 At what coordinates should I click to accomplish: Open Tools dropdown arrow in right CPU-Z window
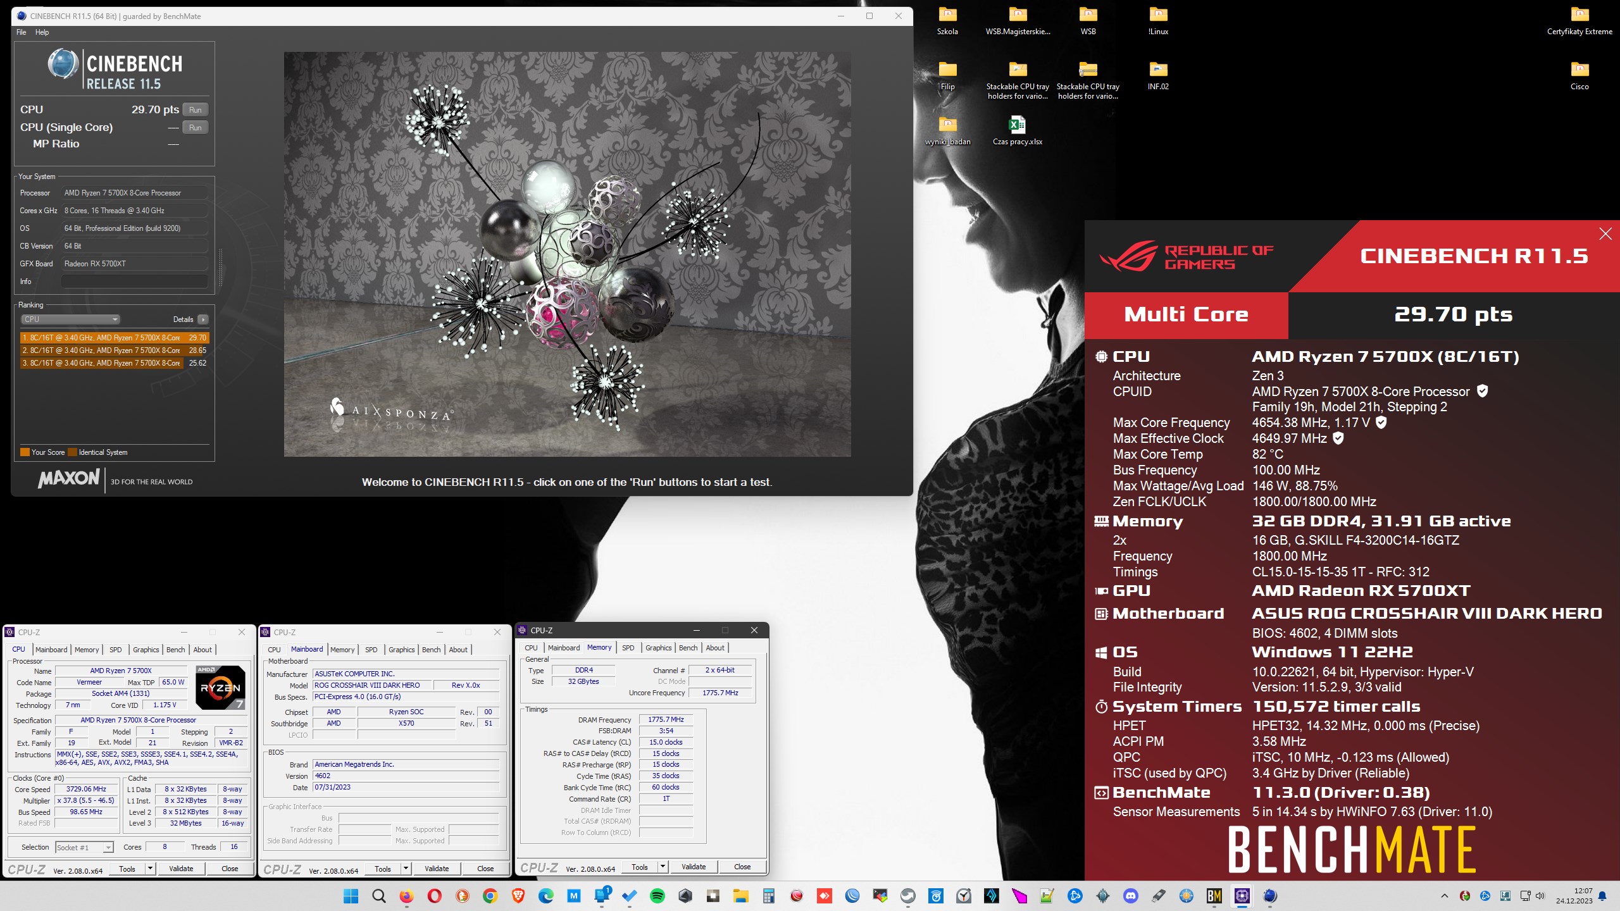(x=663, y=867)
